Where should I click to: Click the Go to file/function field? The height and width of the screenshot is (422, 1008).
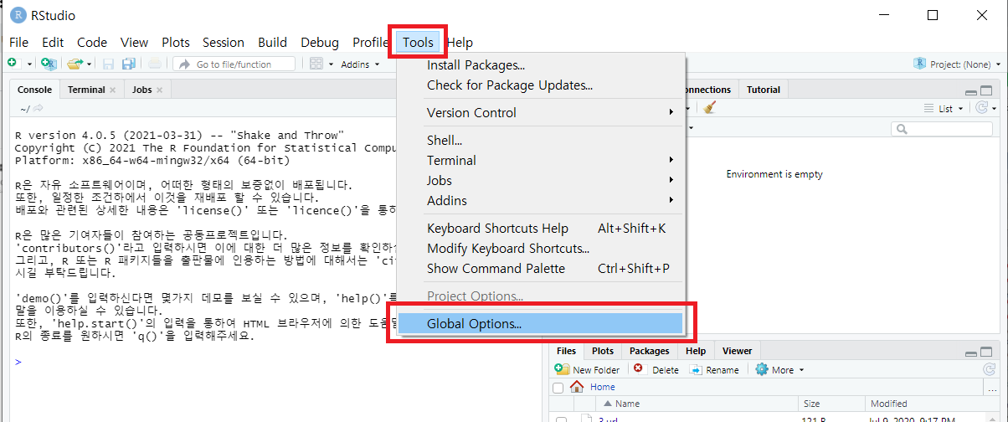pos(234,64)
